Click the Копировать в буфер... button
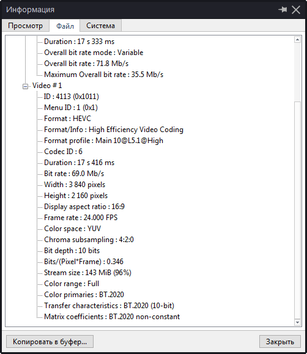This screenshot has height=354, width=307. pyautogui.click(x=50, y=341)
